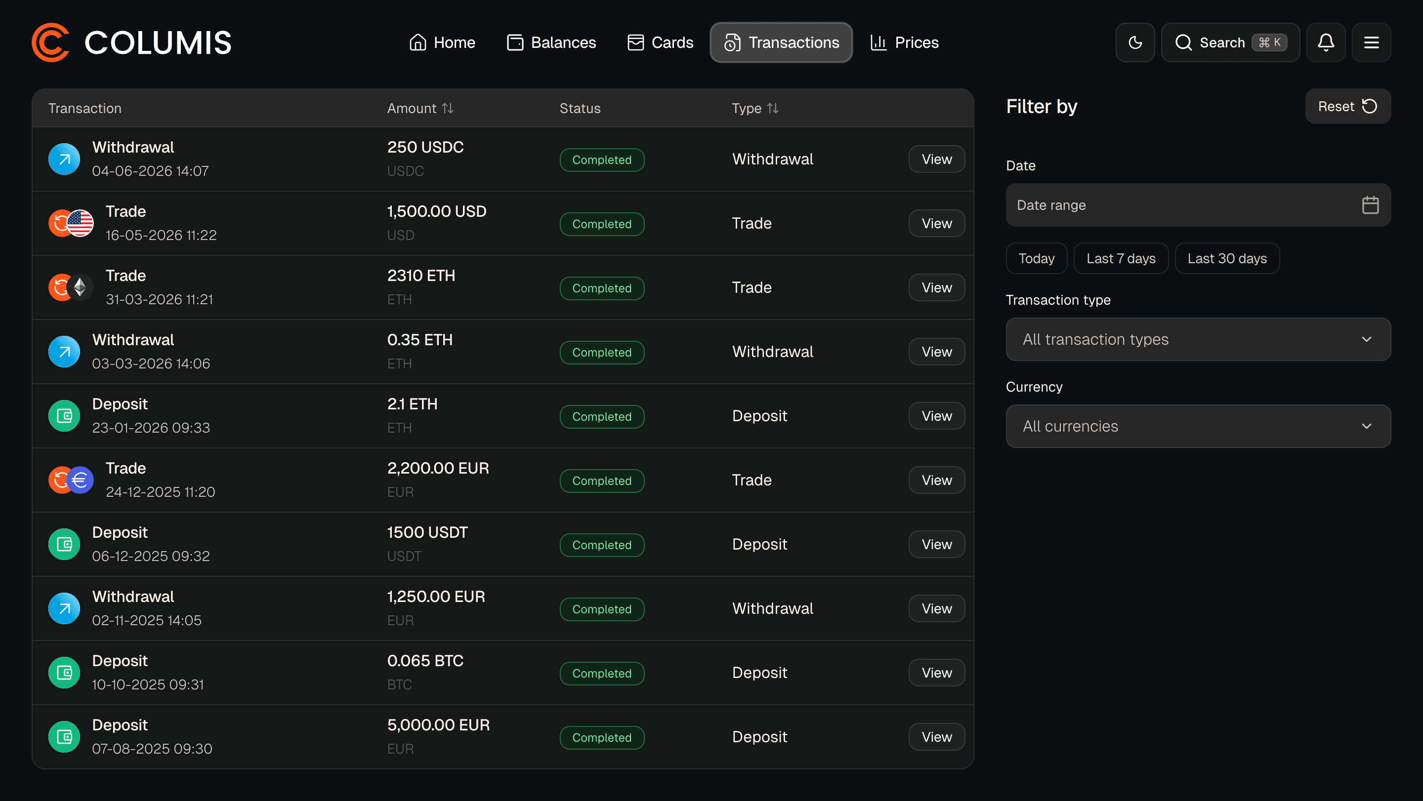The height and width of the screenshot is (801, 1423).
Task: Click the date 24-12-2025 11:20
Action: 160,492
